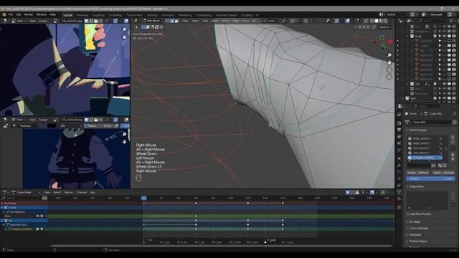This screenshot has height=258, width=459.
Task: Click the zoom icon in upper image editor
Action: point(124,29)
